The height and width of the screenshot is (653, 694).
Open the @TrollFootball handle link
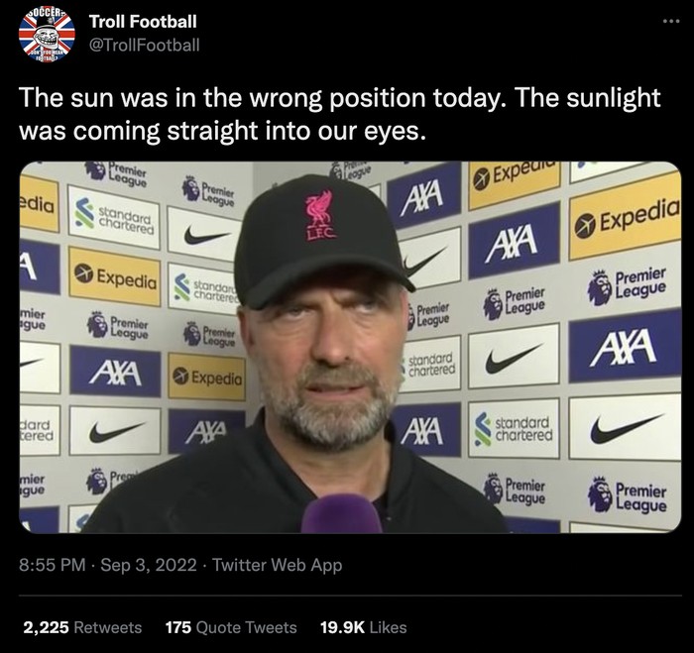click(144, 44)
